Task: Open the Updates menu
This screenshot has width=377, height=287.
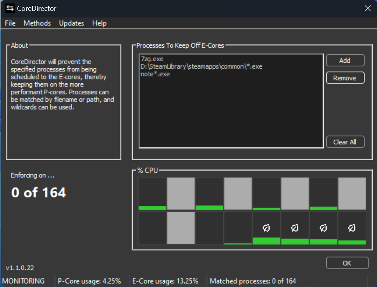Action: click(x=71, y=23)
